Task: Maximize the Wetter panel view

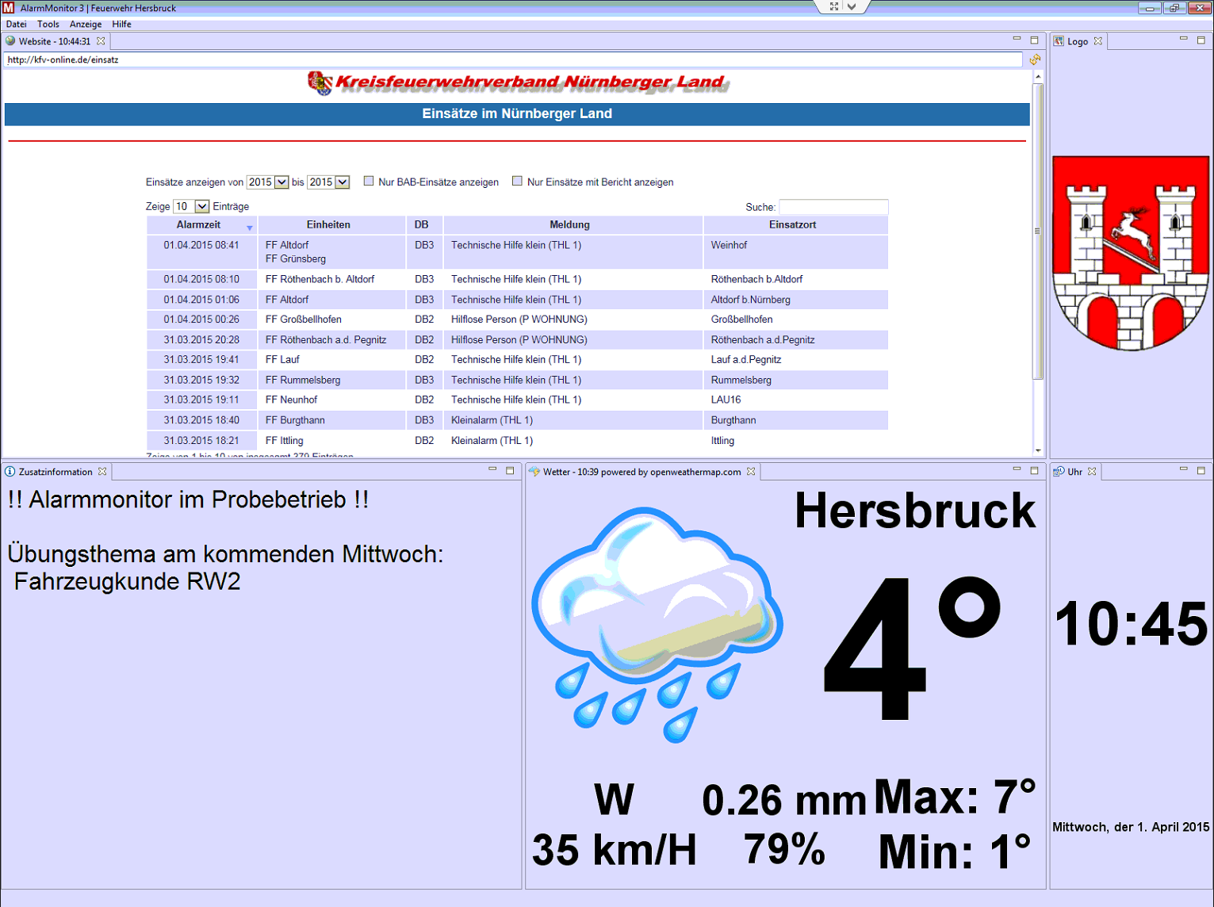Action: click(1034, 471)
